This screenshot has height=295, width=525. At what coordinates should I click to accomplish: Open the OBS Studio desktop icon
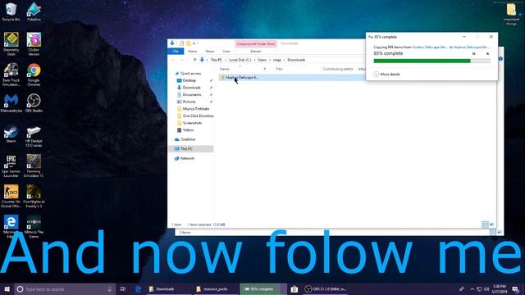[x=34, y=103]
